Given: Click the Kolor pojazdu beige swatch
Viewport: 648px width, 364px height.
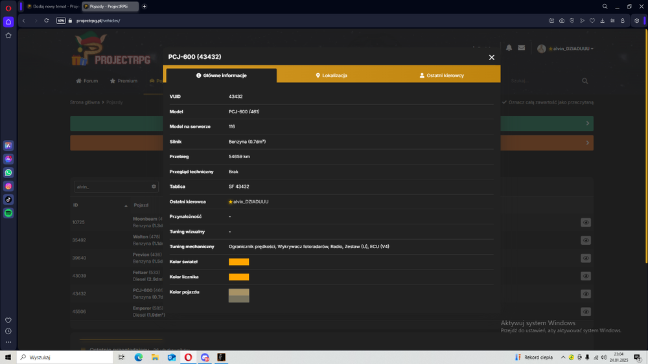Looking at the screenshot, I should click(239, 295).
